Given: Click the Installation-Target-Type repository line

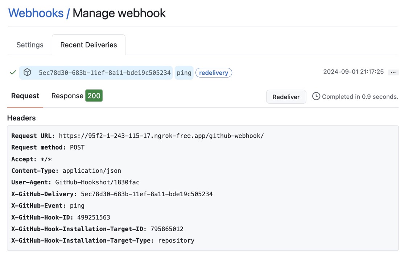Looking at the screenshot, I should (103, 241).
